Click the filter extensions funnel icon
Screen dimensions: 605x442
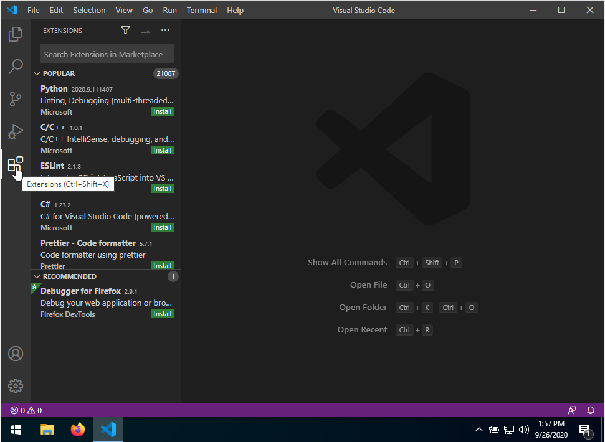[125, 31]
